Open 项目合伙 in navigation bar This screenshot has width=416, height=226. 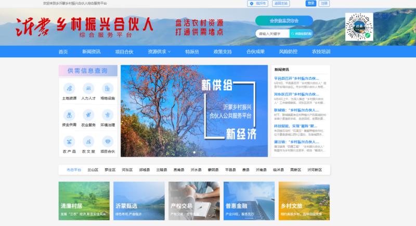pyautogui.click(x=124, y=52)
